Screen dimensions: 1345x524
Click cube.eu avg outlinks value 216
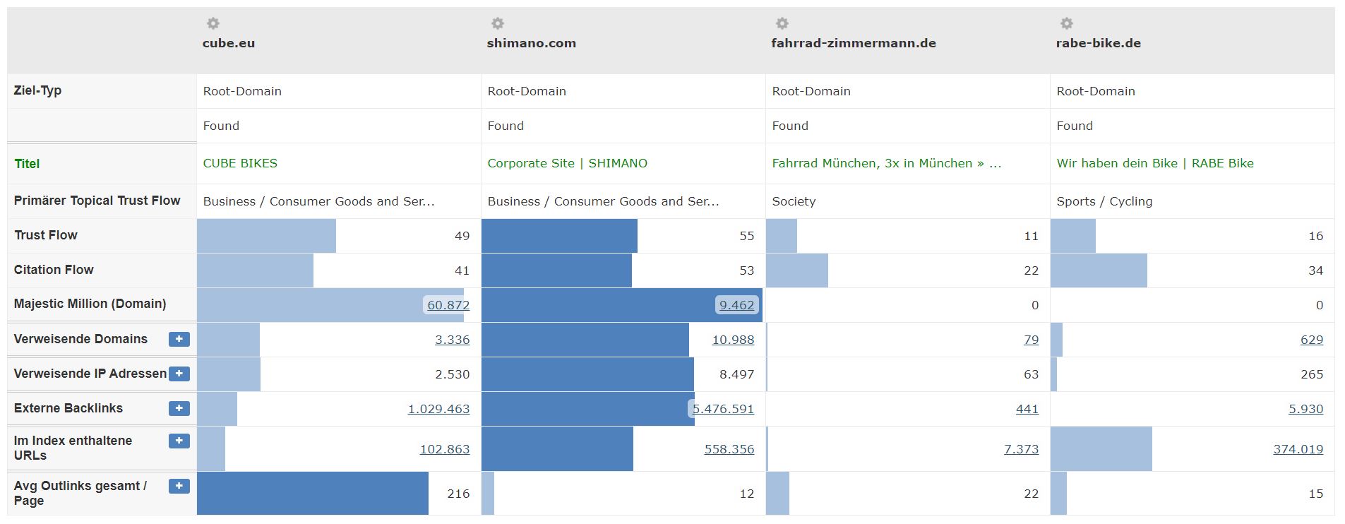click(458, 494)
